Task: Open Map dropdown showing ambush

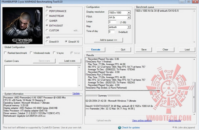Action: (x=129, y=27)
